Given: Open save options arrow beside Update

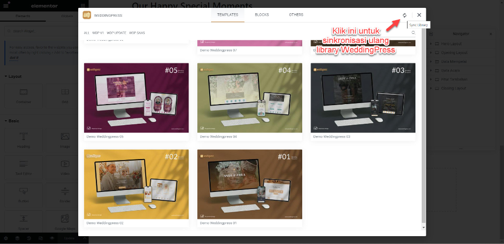Looking at the screenshot, I should (x=85, y=238).
